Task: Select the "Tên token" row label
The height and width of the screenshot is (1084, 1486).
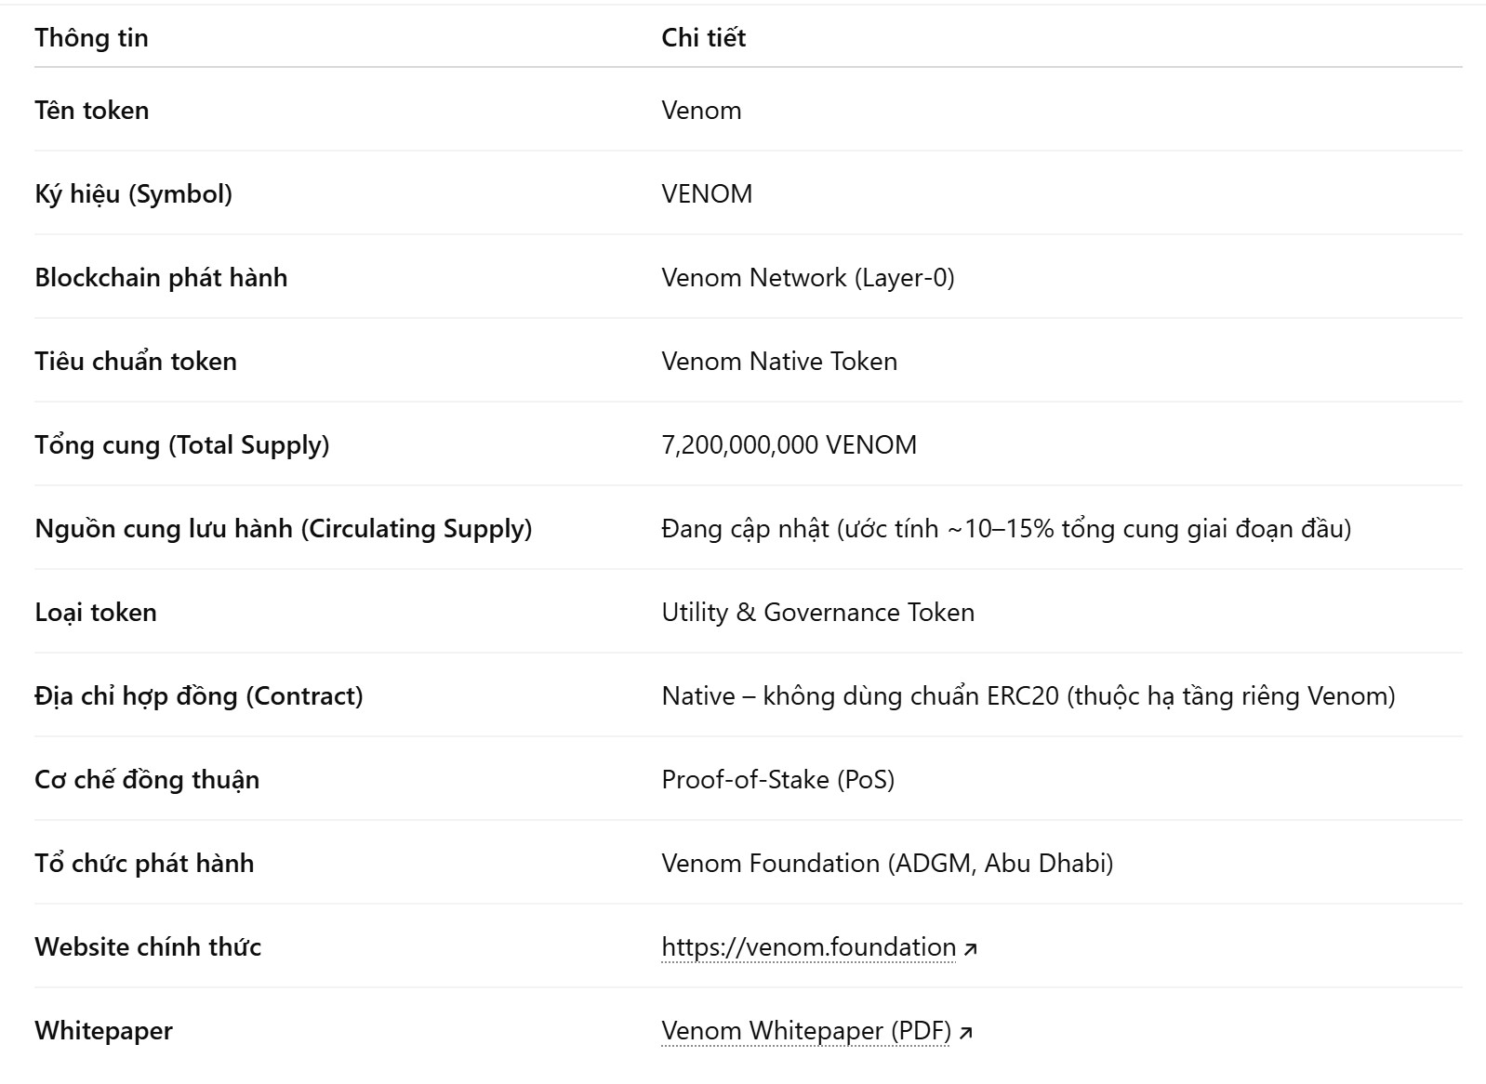Action: click(x=91, y=110)
